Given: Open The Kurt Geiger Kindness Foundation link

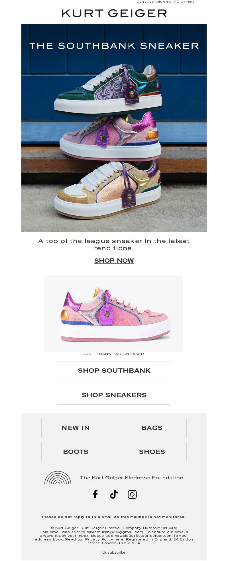Looking at the screenshot, I should (132, 478).
